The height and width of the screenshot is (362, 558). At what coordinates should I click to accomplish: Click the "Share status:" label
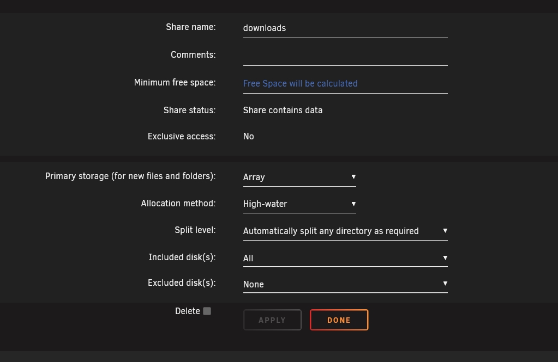[x=189, y=110]
